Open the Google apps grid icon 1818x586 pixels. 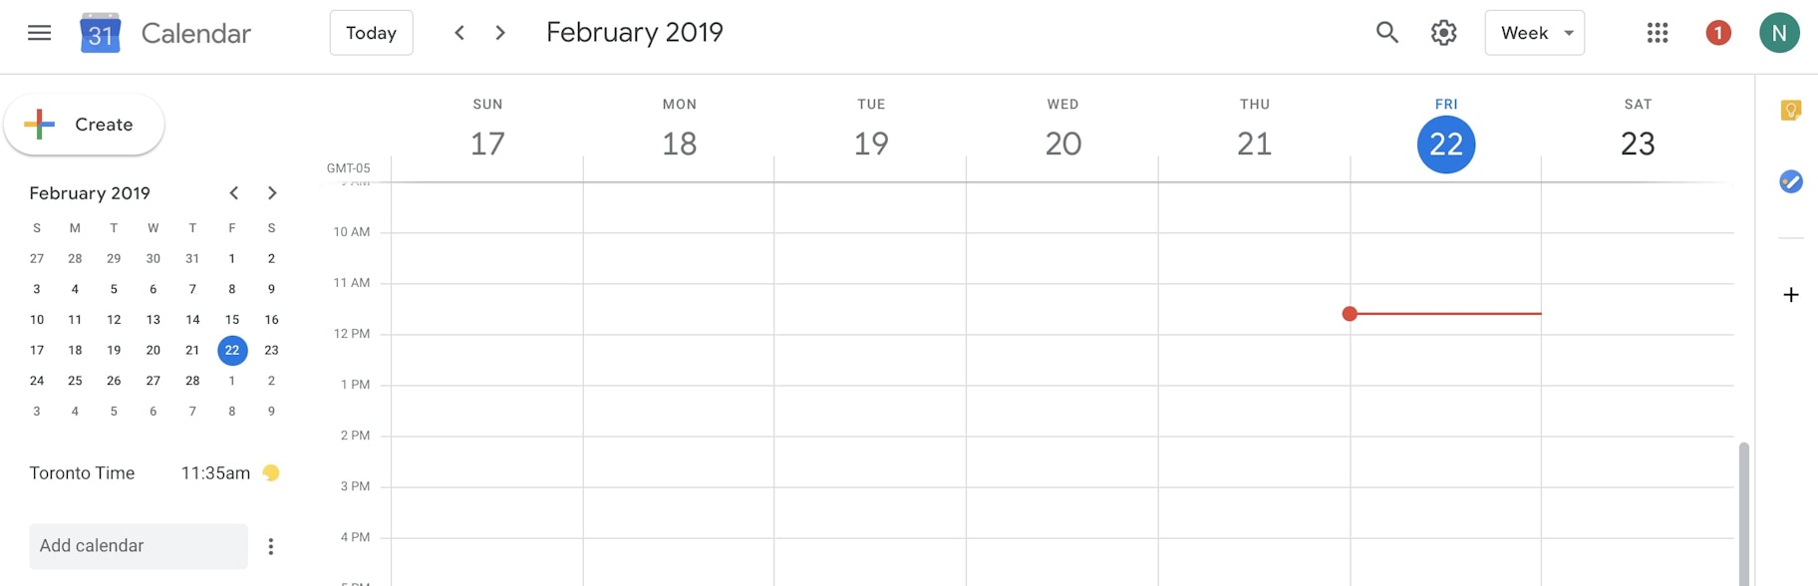[1658, 33]
